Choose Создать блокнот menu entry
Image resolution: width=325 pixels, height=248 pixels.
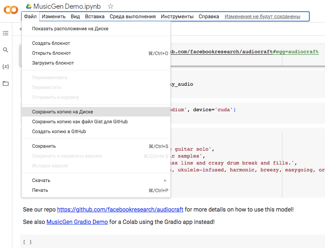[96, 43]
